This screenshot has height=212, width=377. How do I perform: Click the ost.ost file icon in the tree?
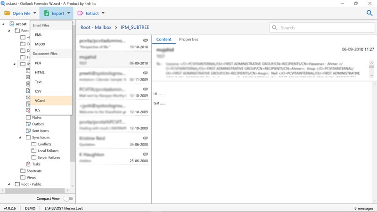pos(12,24)
